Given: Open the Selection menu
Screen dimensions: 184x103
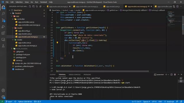Looking at the screenshot, I should coord(19,2).
